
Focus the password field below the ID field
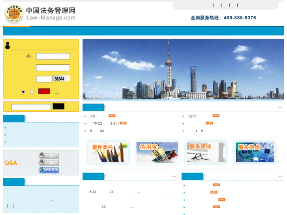coord(53,68)
